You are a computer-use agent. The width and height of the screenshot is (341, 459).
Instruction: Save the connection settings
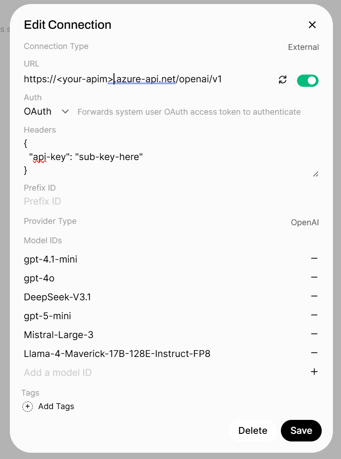[x=301, y=431]
